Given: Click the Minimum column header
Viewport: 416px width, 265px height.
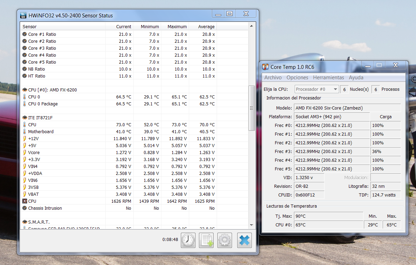Looking at the screenshot, I should (147, 26).
